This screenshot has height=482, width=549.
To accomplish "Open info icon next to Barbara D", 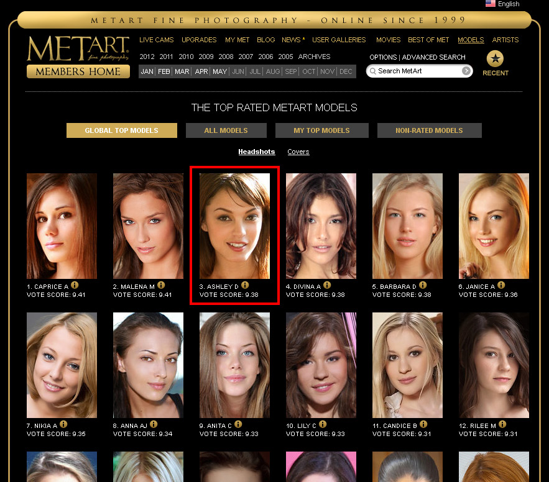I will [x=423, y=285].
